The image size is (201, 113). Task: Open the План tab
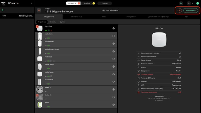click(x=104, y=17)
